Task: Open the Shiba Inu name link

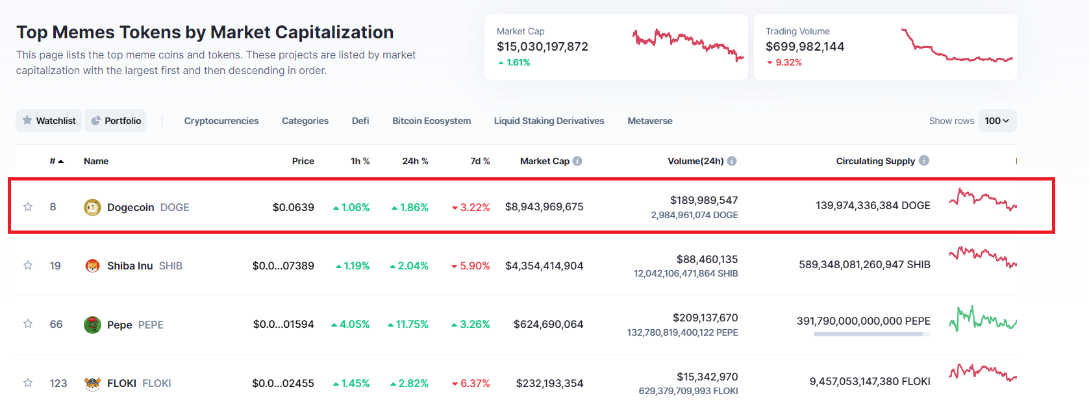Action: [130, 266]
